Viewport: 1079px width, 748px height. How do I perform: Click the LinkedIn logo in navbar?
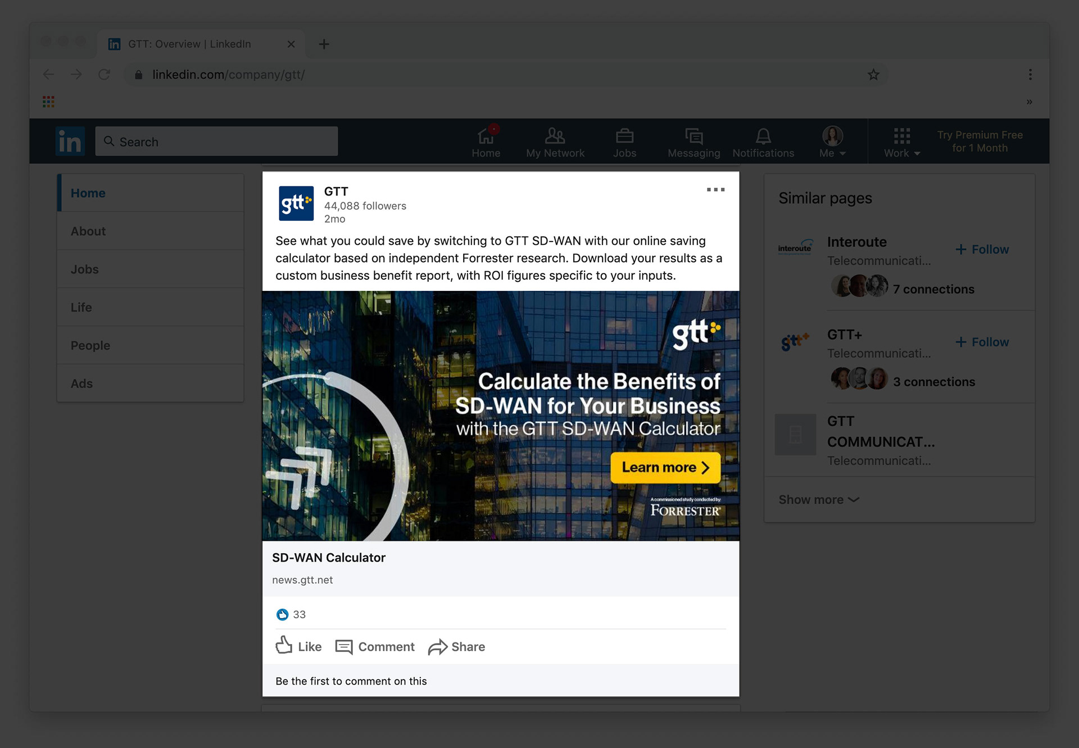70,141
